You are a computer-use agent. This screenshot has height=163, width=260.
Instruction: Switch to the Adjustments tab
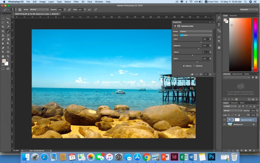237,74
